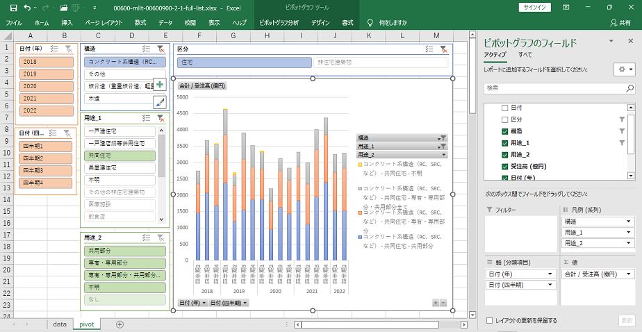Open the 挿入 ribbon tab
Screen dimensions: 642x332
coord(67,23)
